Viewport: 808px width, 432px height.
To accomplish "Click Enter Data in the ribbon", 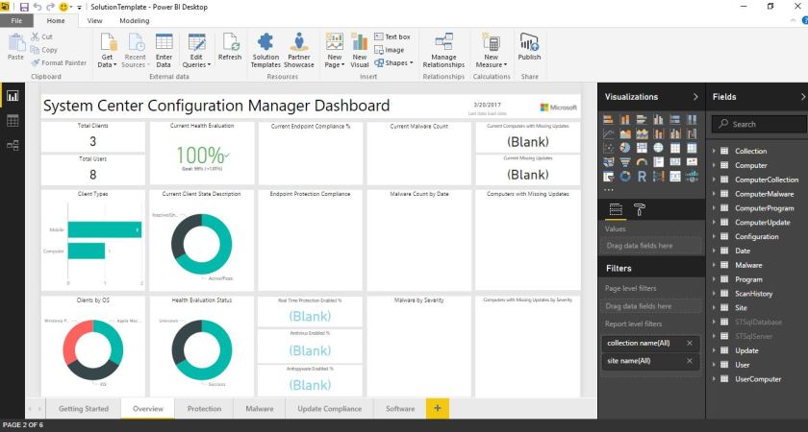I will pos(164,50).
